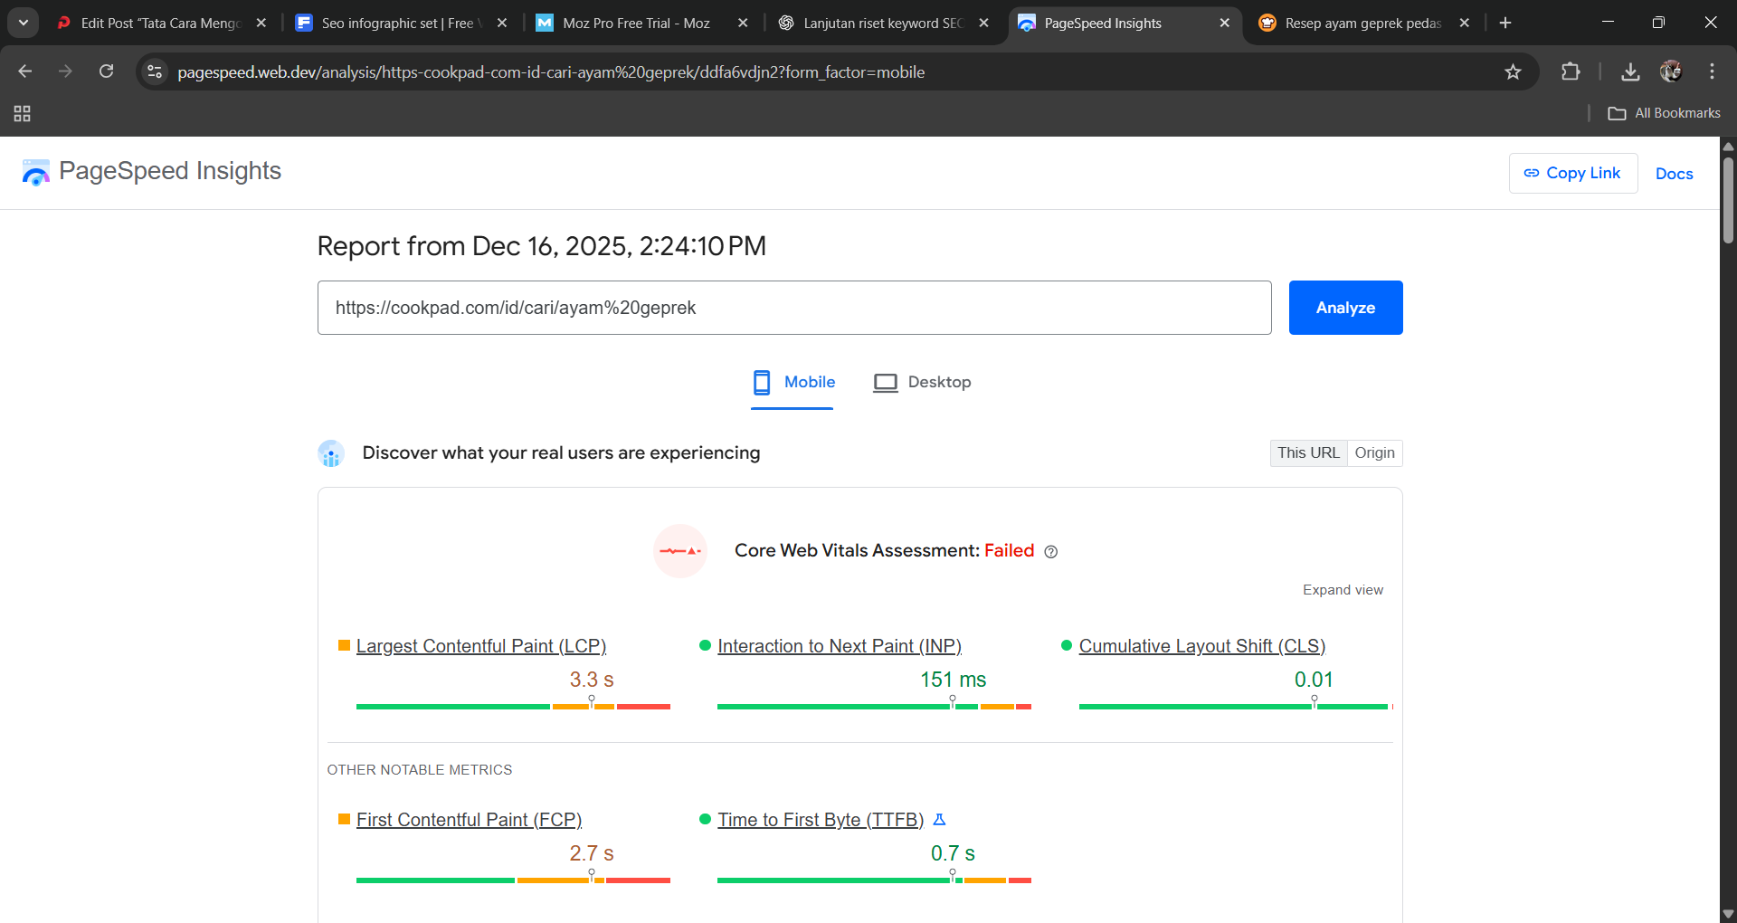The height and width of the screenshot is (923, 1737).
Task: Select the This URL toggle
Action: coord(1308,453)
